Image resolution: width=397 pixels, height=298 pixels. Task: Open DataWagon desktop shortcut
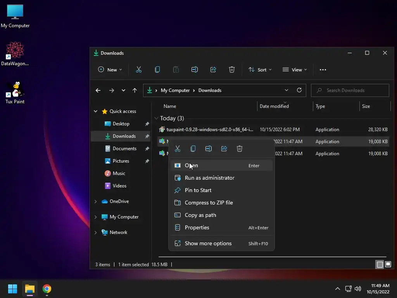15,54
